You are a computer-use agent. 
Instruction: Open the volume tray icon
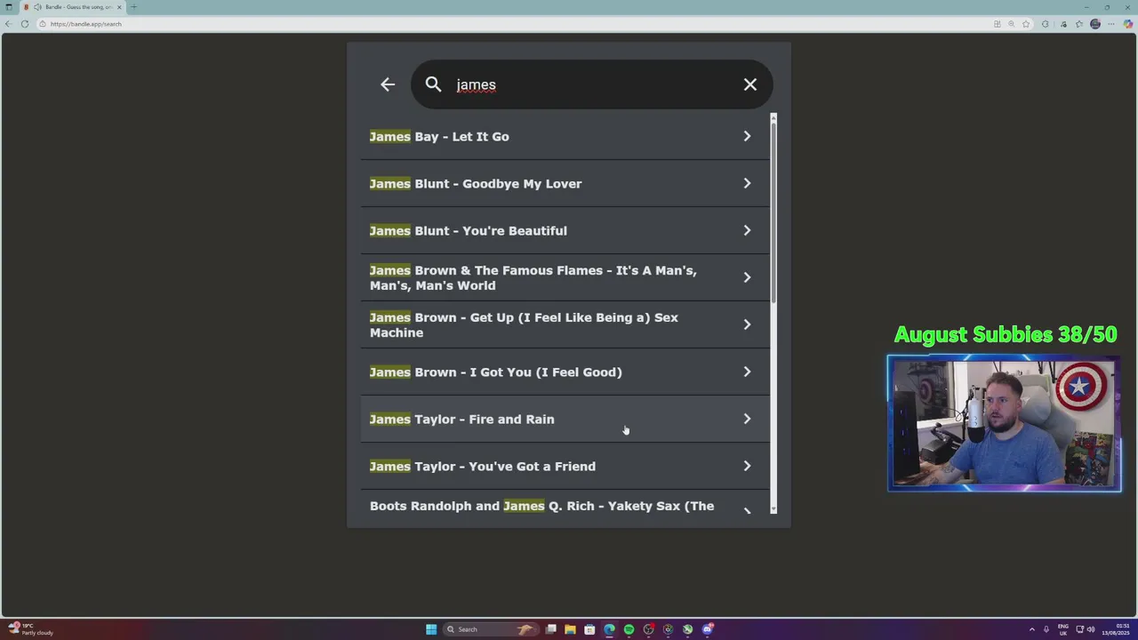pyautogui.click(x=1091, y=629)
